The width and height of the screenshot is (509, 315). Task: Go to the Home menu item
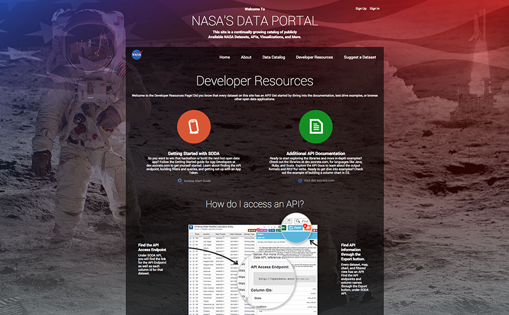pyautogui.click(x=225, y=57)
